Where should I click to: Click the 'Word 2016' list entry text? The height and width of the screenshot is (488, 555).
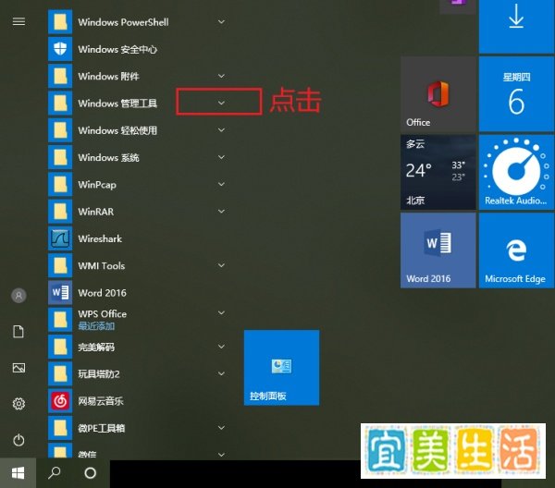[x=103, y=293]
